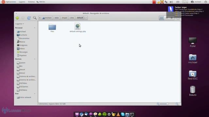This screenshot has width=209, height=117.
Task: Click the volume speaker icon in top panel
Action: pos(171,2)
